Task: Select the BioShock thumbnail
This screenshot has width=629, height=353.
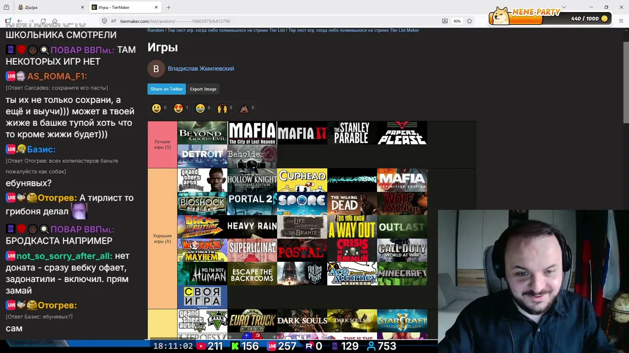Action: (x=202, y=203)
